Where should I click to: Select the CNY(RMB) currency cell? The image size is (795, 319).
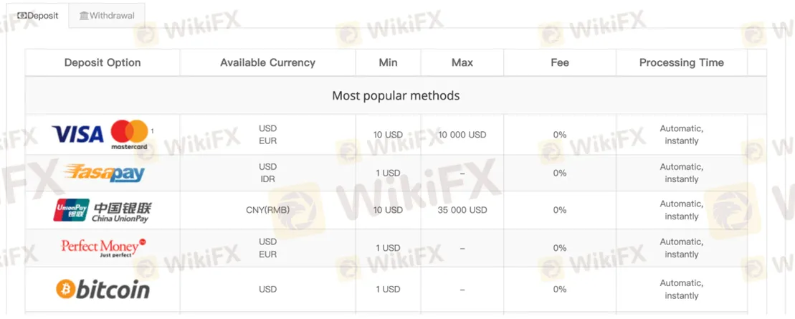(x=267, y=210)
